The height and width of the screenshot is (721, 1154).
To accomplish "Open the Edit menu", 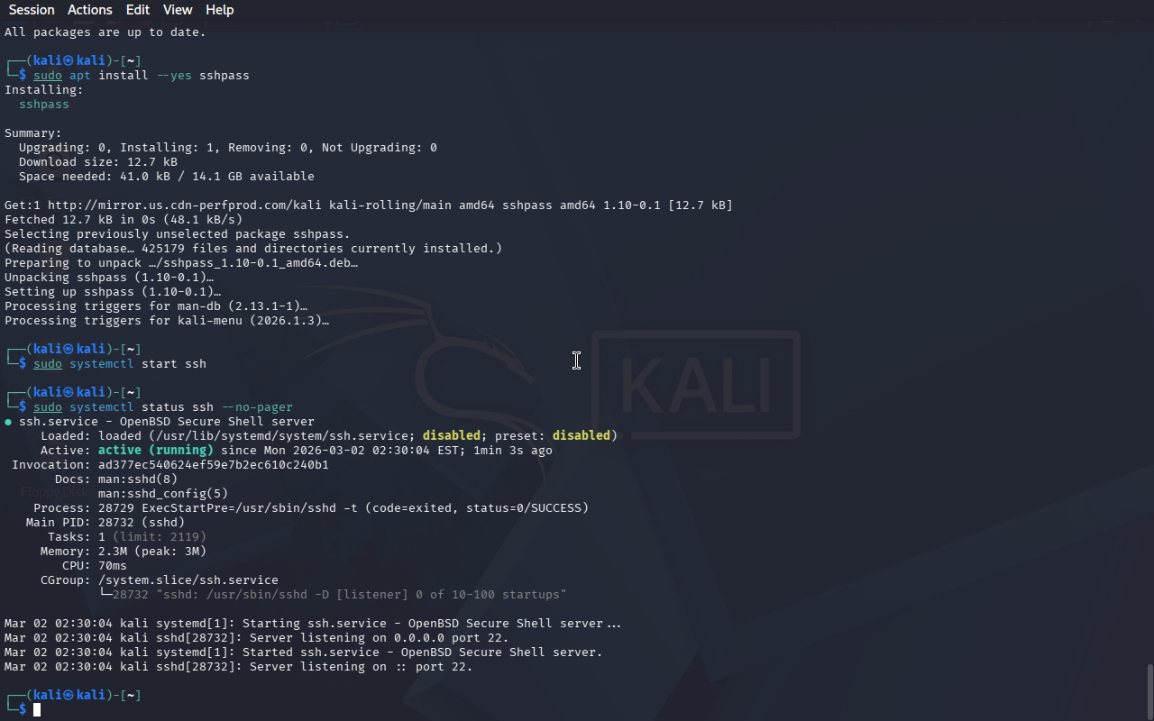I will (138, 10).
